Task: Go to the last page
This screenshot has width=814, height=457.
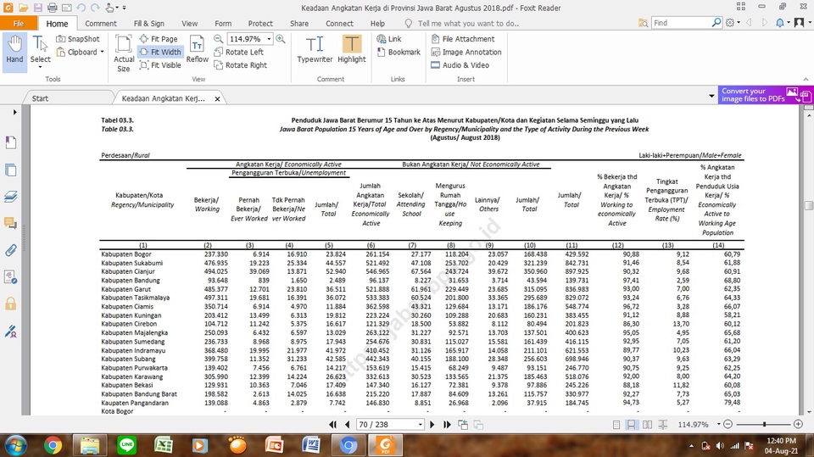Action: [x=447, y=424]
